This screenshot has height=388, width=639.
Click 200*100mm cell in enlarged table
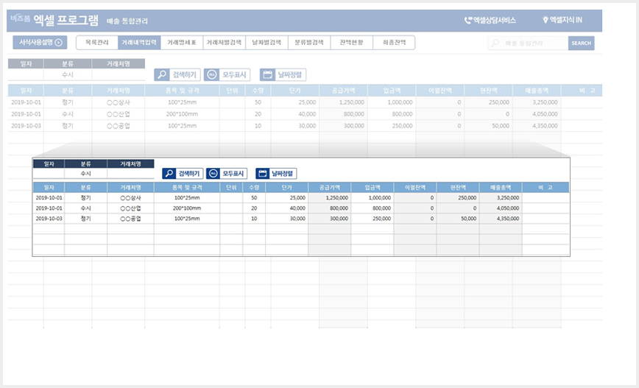187,208
